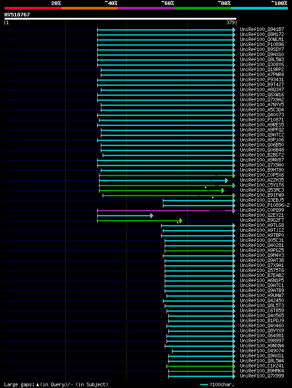Click label UniRef100_Q7X9A2
The image size is (292, 388).
262,100
